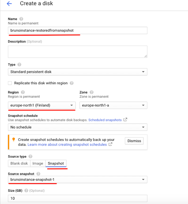Image resolution: width=188 pixels, height=204 pixels.
Task: Open the disk Type dropdown
Action: coord(78,72)
